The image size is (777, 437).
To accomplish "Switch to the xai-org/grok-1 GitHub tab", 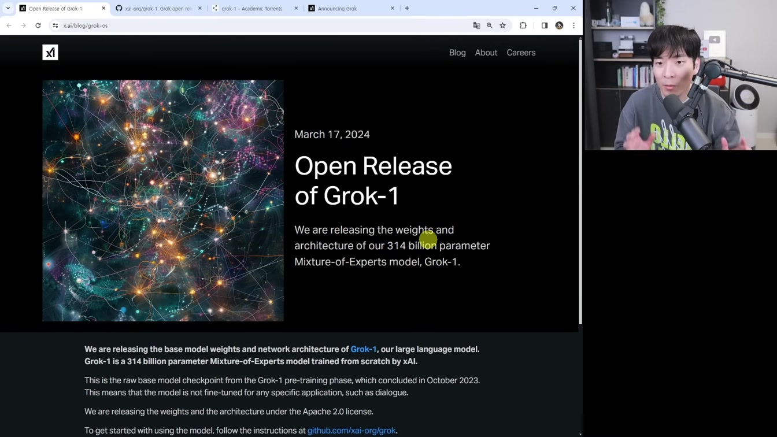I will (158, 9).
